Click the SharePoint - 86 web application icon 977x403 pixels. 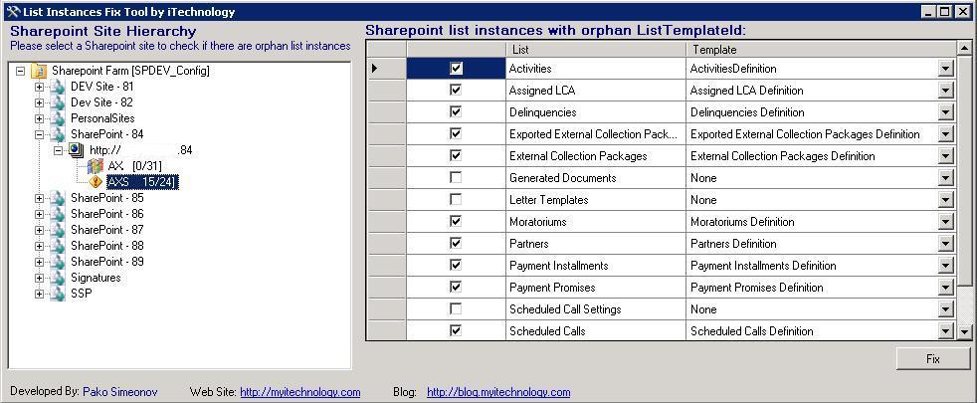[x=58, y=214]
